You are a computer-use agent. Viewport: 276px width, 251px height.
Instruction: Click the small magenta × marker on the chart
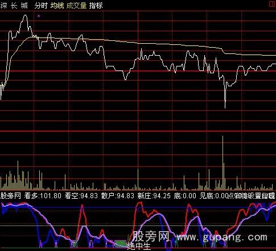pyautogui.click(x=39, y=16)
